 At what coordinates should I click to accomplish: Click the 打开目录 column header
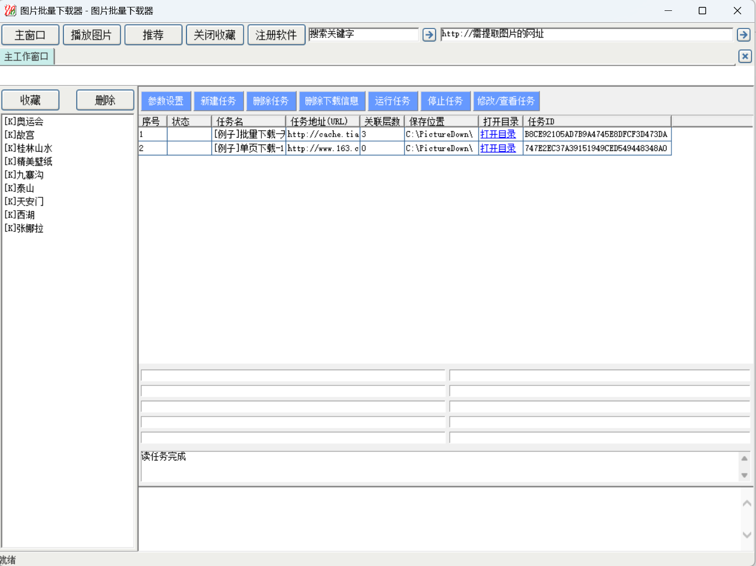[x=501, y=121]
